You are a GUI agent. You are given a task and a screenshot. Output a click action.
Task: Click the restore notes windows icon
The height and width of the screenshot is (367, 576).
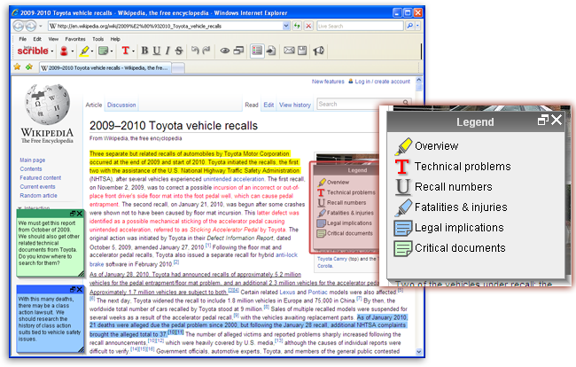238,51
